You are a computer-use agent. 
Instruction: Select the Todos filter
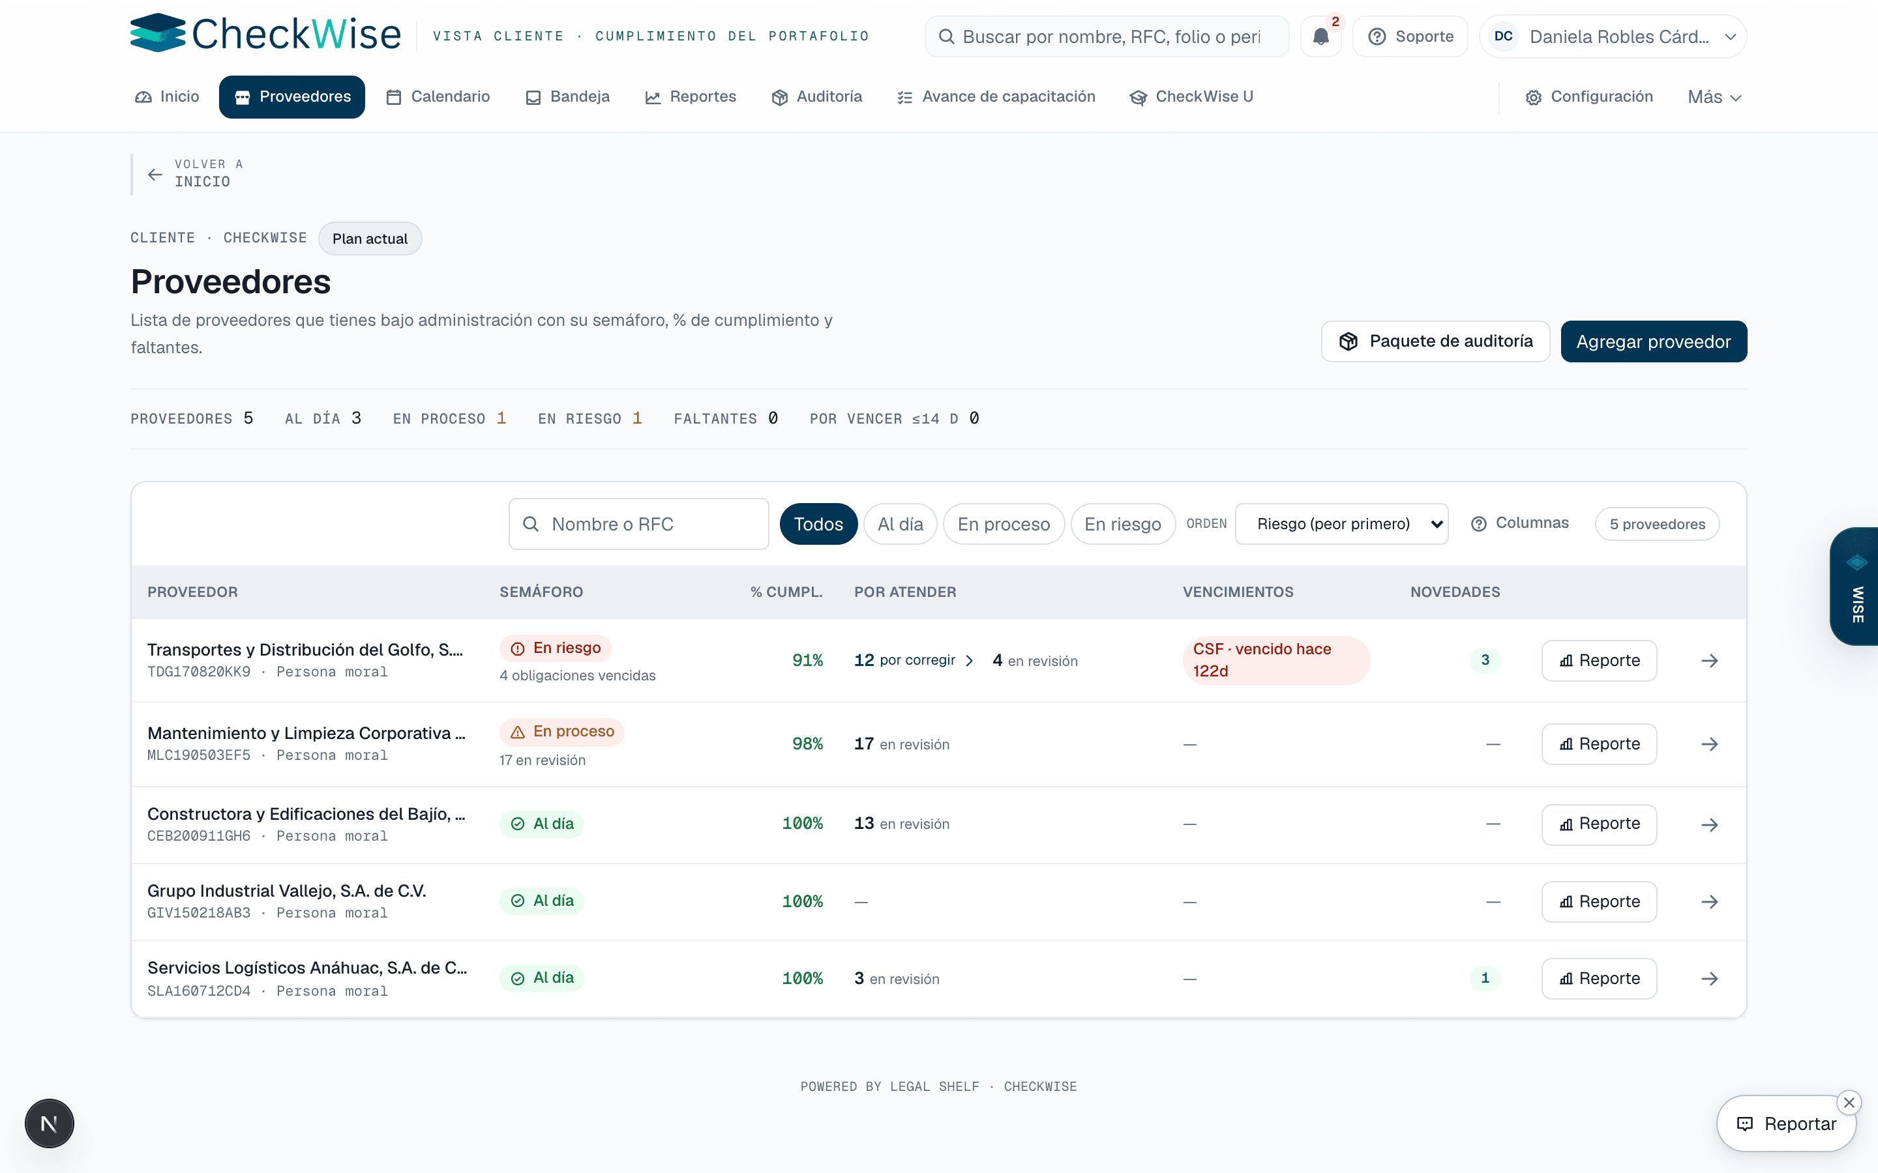pyautogui.click(x=818, y=524)
